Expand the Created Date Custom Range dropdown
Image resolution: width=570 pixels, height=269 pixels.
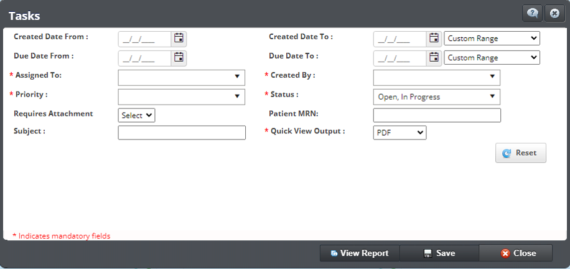pos(492,39)
